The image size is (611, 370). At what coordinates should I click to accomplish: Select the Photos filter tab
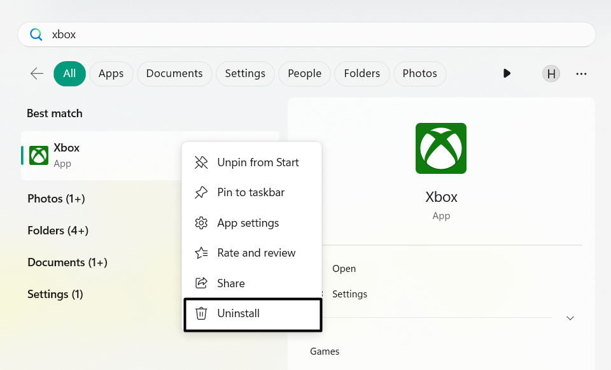[419, 73]
